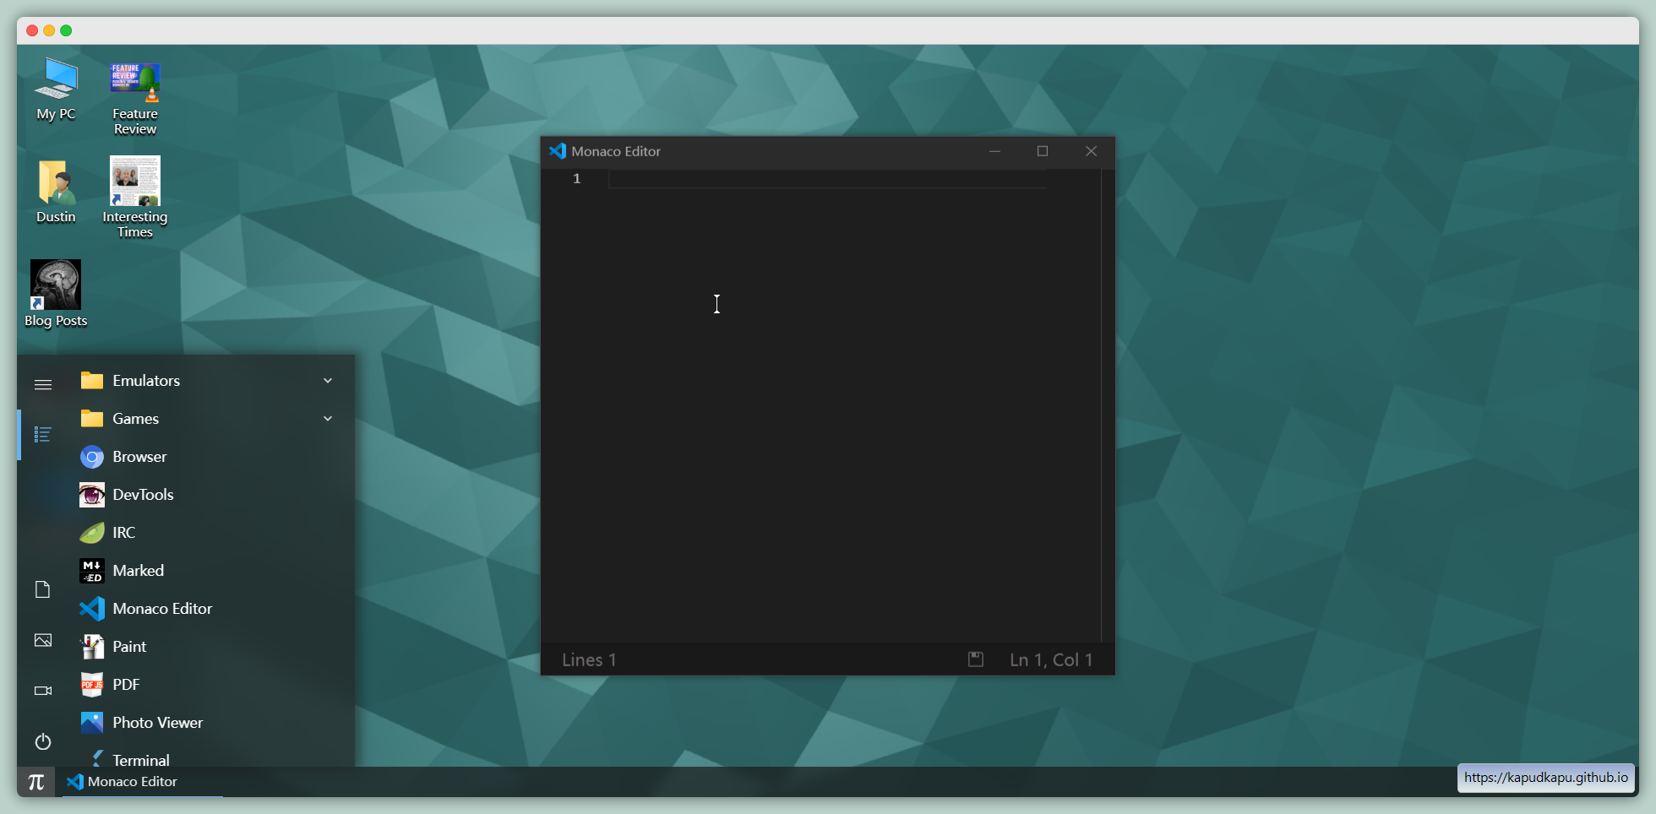The height and width of the screenshot is (814, 1656).
Task: Launch Paint from the start menu
Action: (129, 647)
